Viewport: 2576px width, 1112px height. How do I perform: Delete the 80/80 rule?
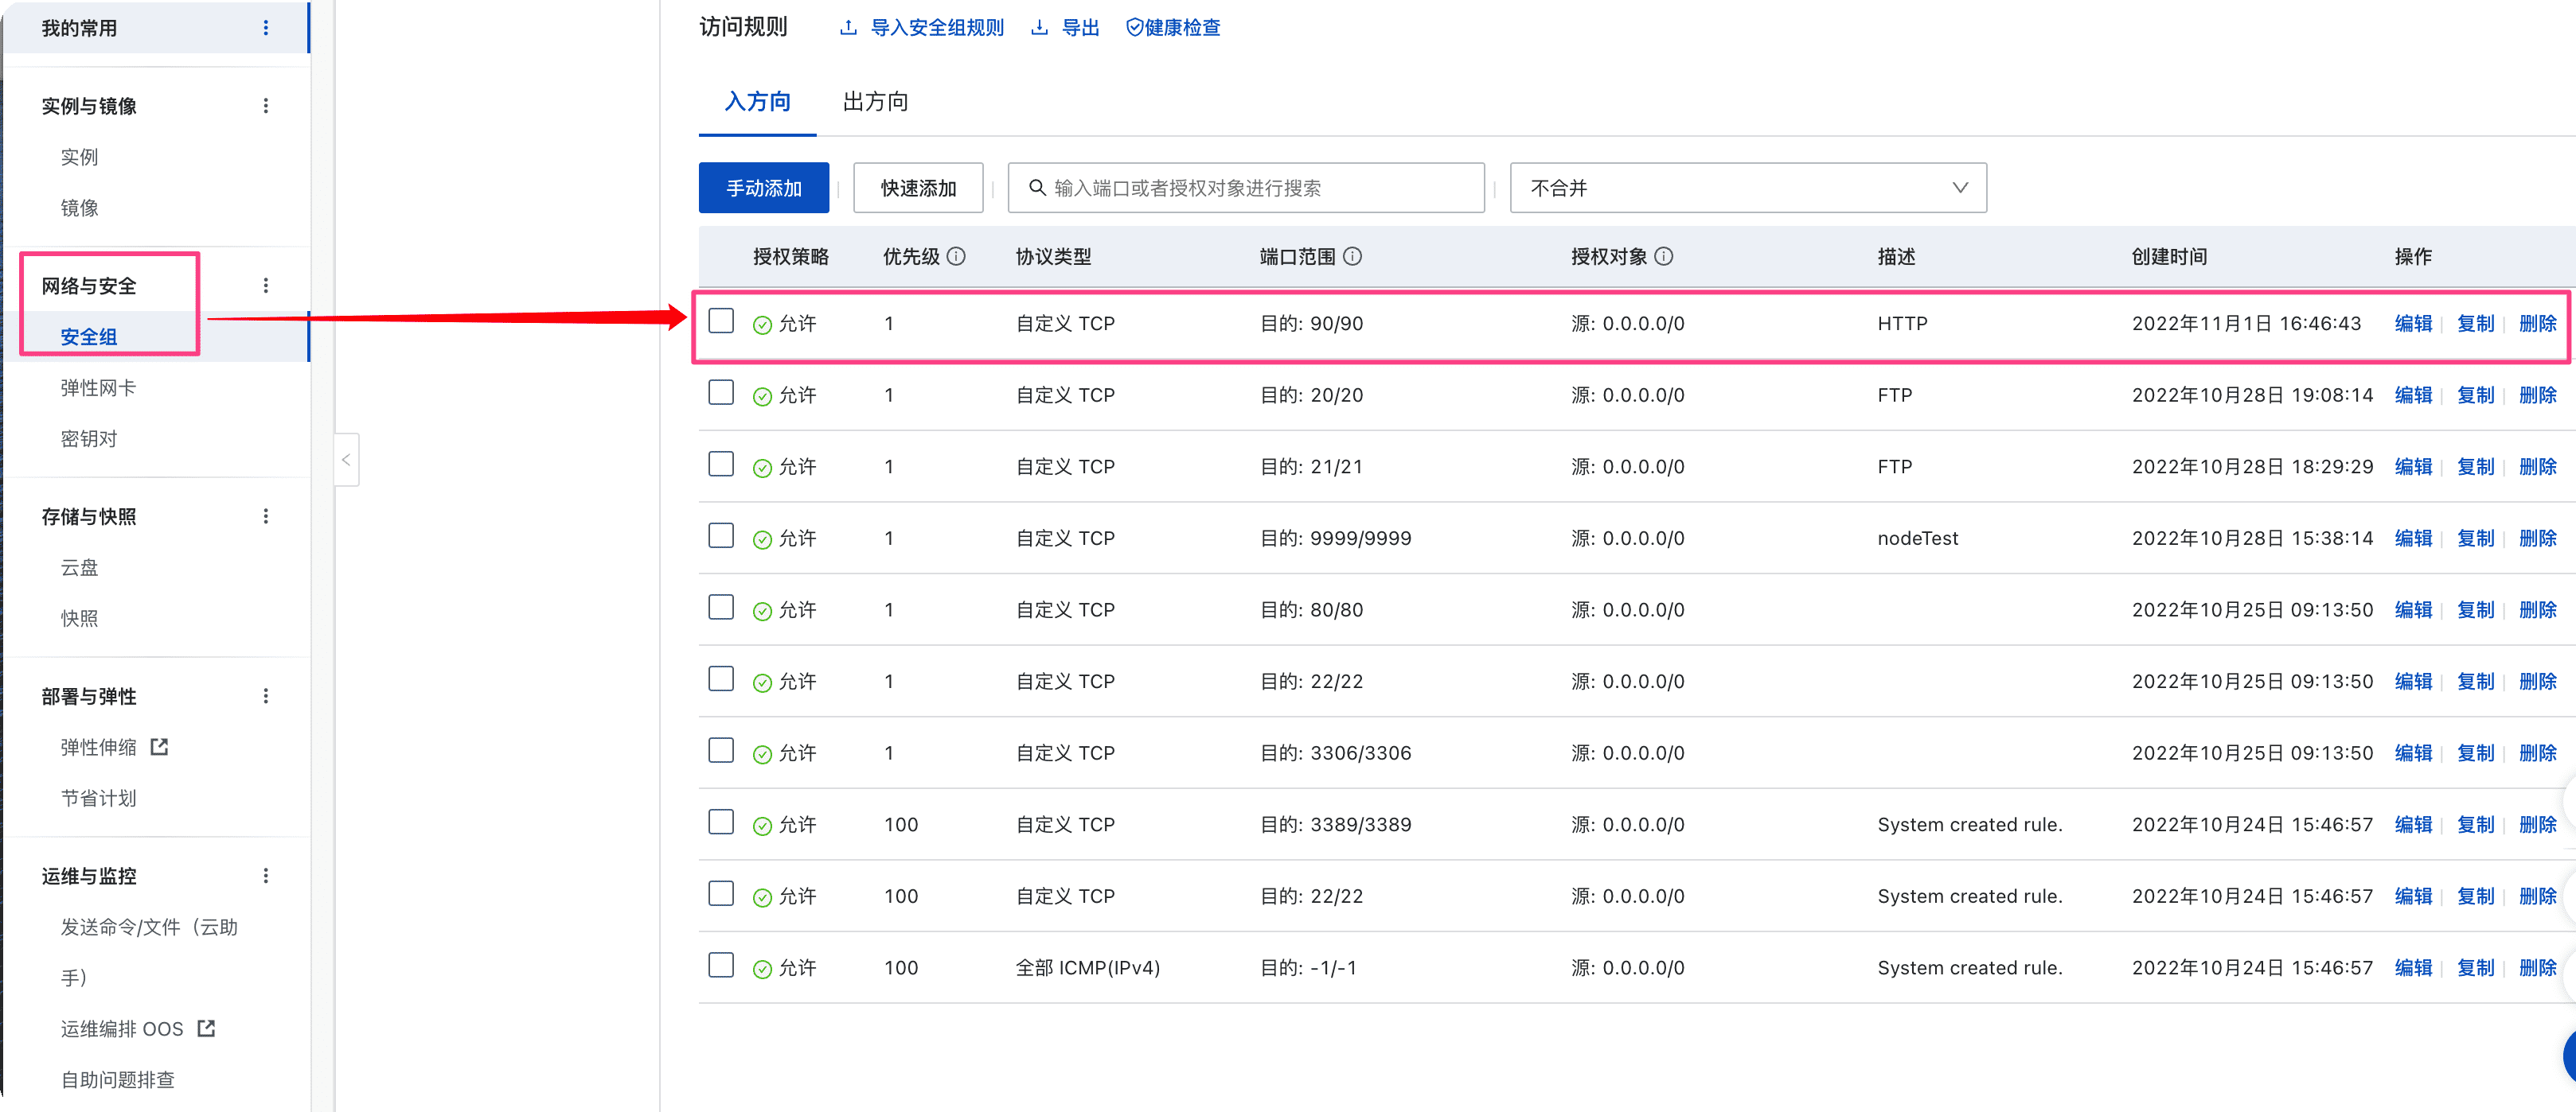2537,610
